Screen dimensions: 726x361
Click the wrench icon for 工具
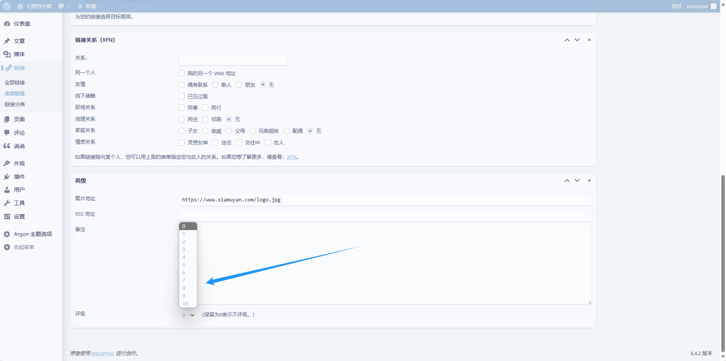pyautogui.click(x=7, y=203)
